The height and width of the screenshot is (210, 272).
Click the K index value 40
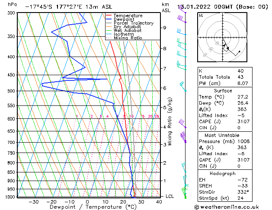(x=240, y=71)
